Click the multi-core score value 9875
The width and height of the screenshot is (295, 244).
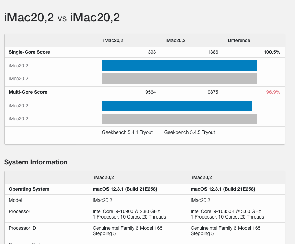coord(213,92)
